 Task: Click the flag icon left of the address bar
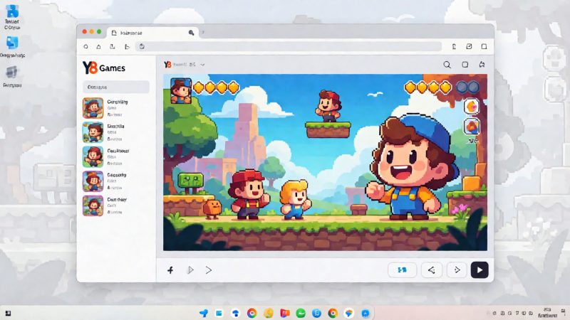click(127, 47)
